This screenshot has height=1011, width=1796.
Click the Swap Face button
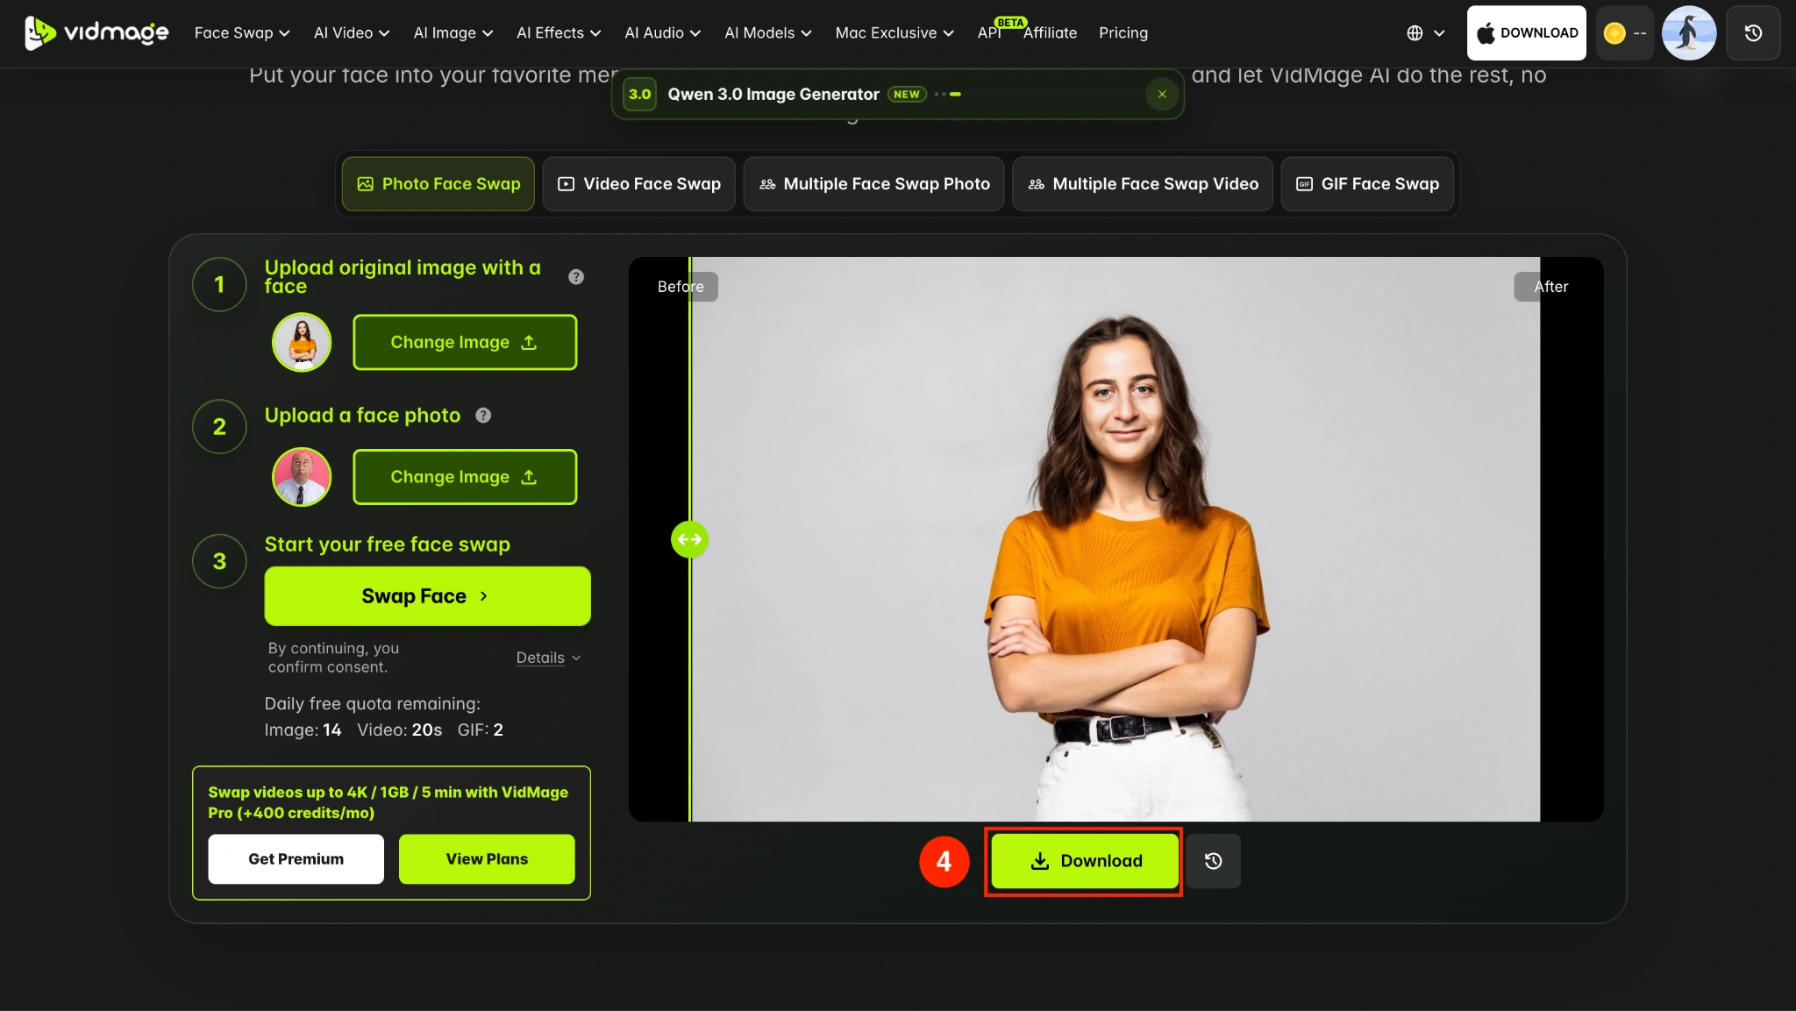tap(427, 596)
